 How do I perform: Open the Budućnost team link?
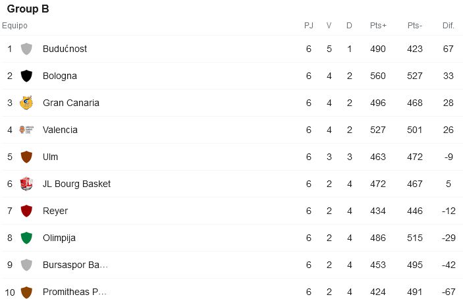(65, 49)
